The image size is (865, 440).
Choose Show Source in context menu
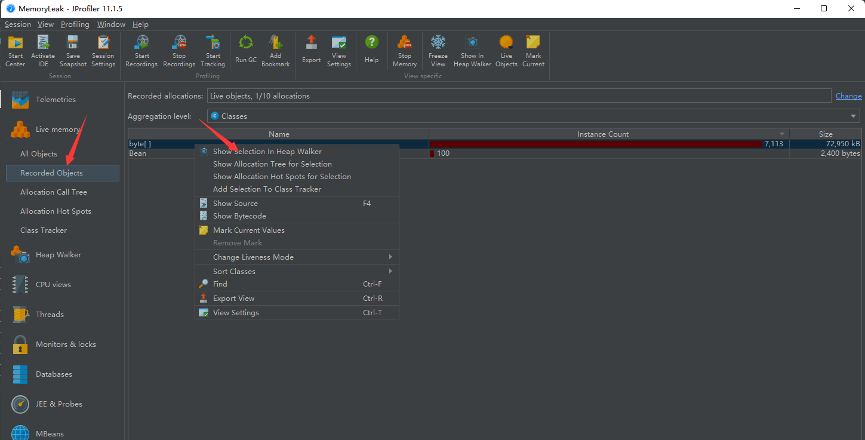[x=297, y=204]
